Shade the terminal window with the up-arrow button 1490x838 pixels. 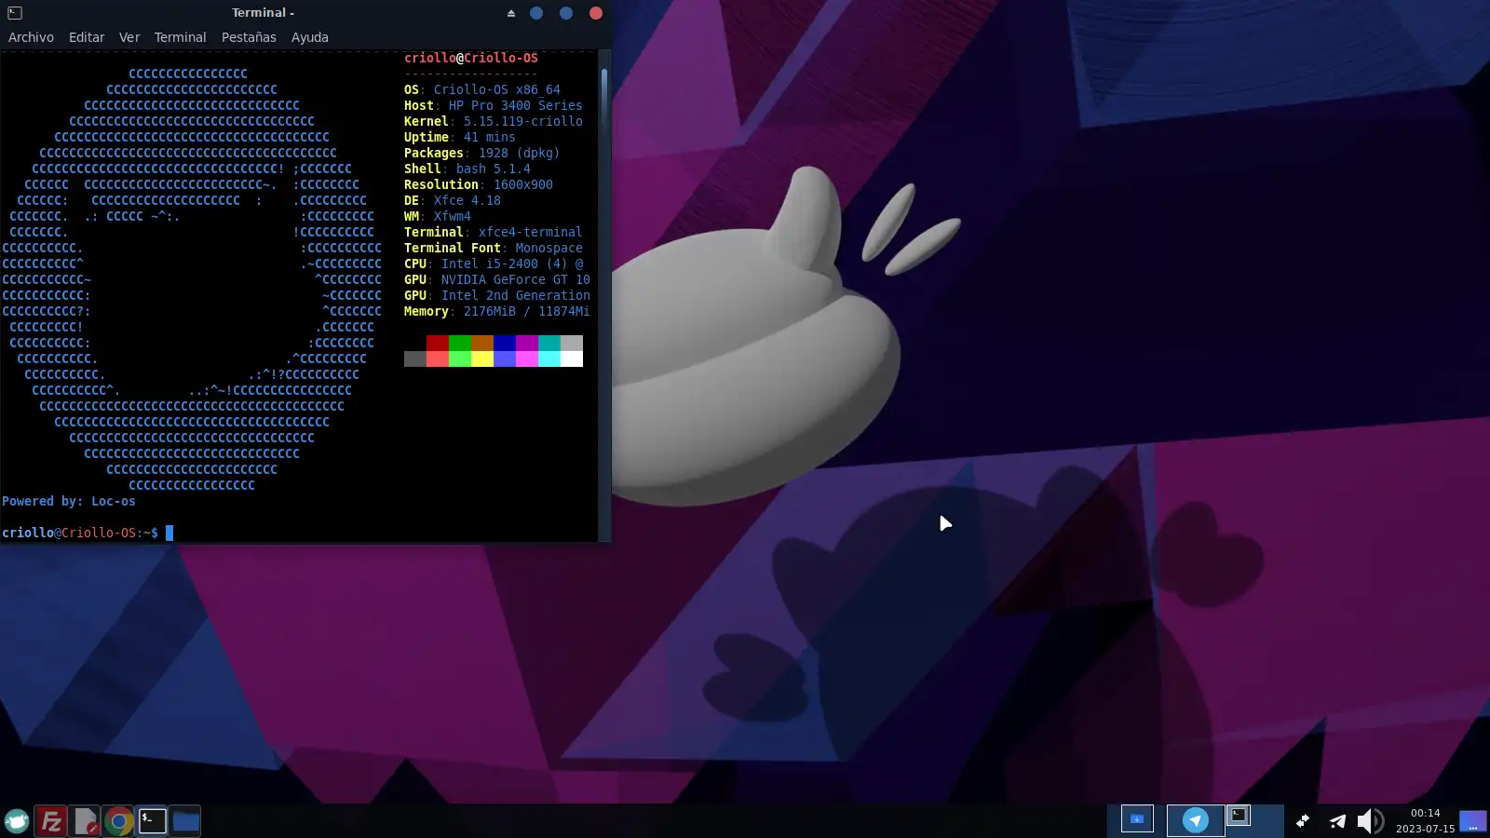(510, 13)
